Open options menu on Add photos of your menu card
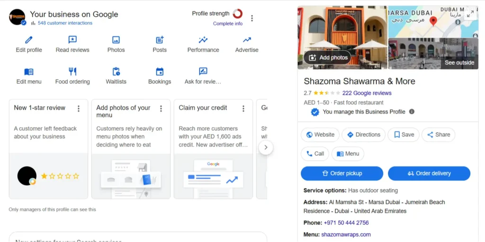The height and width of the screenshot is (242, 485). click(x=161, y=108)
